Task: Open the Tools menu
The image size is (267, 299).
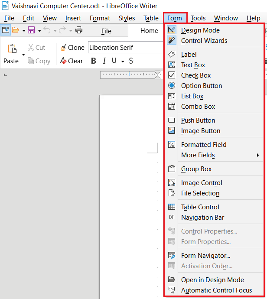Action: click(x=198, y=18)
